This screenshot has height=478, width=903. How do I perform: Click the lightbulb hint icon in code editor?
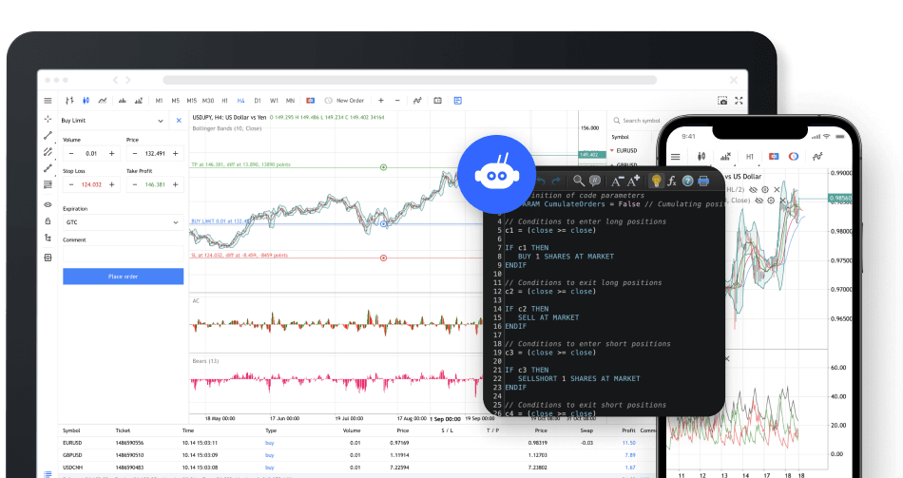(x=656, y=181)
